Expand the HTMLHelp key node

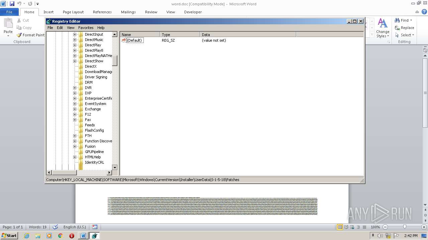point(75,157)
